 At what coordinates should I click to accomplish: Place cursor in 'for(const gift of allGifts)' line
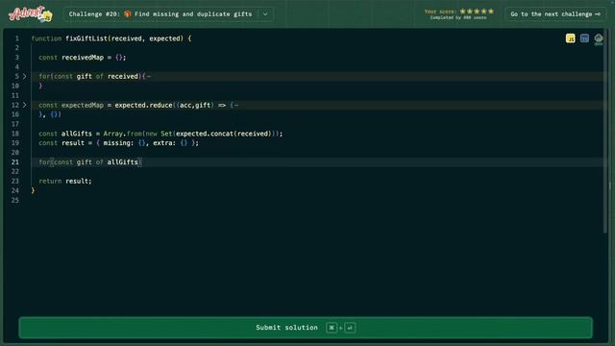pos(90,162)
